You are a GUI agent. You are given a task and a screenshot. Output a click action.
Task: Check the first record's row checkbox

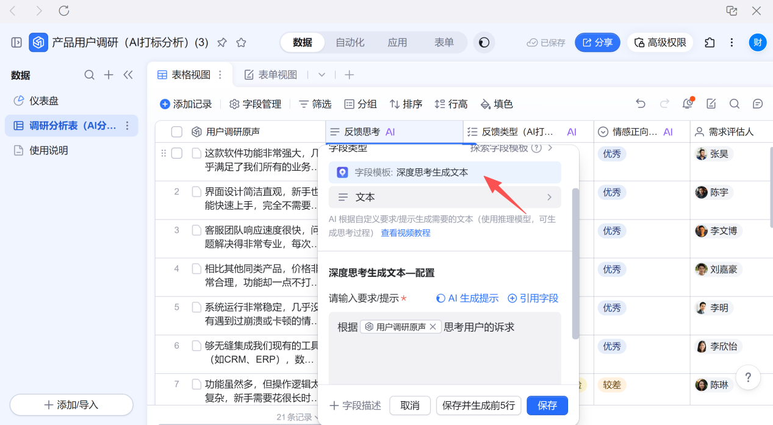(x=177, y=153)
